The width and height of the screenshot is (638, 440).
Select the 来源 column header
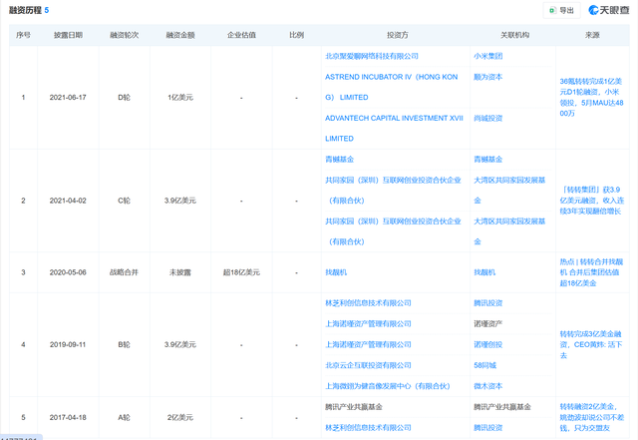(x=592, y=35)
